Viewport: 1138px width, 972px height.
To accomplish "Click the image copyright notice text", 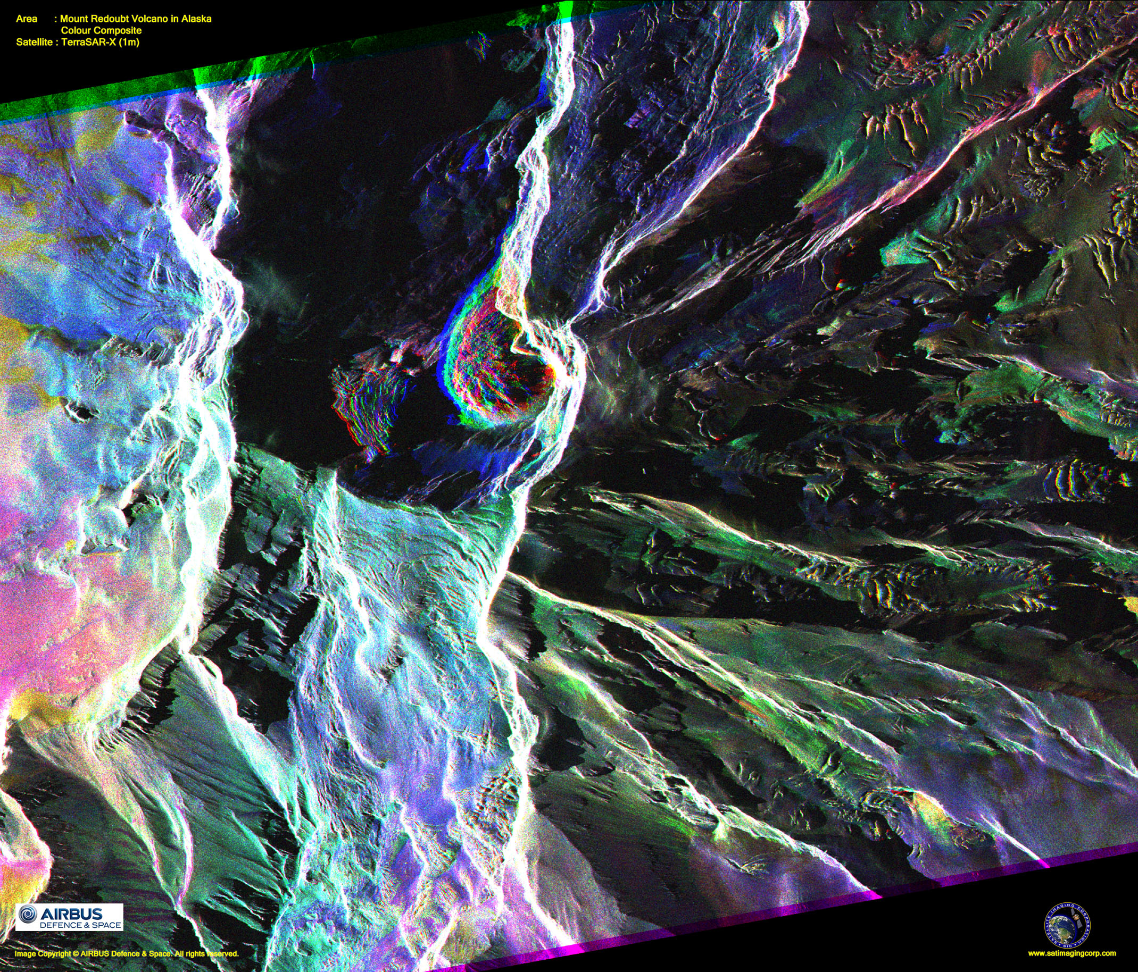I will [126, 954].
